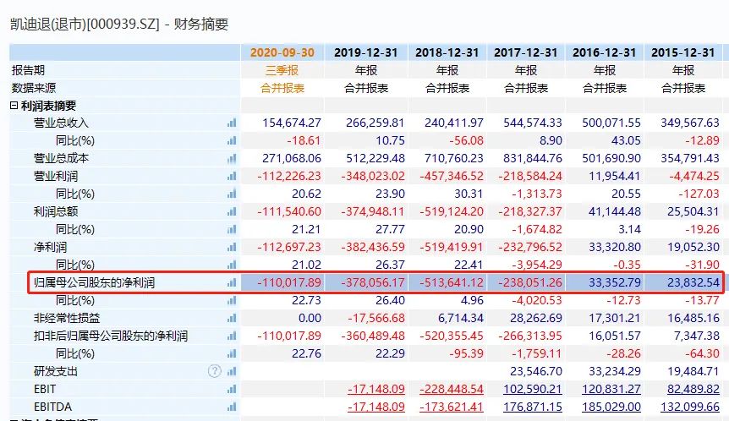Viewport: 729px width, 421px height.
Task: Open EBITDA link value 176,871.15
Action: point(532,407)
